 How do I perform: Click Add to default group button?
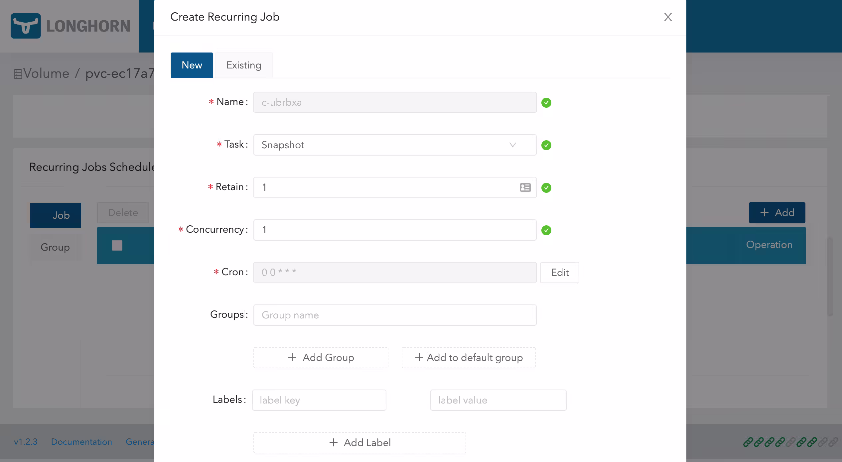469,358
